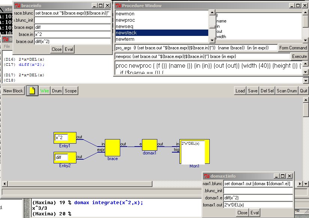Click the proc newproc code text area

point(209,68)
